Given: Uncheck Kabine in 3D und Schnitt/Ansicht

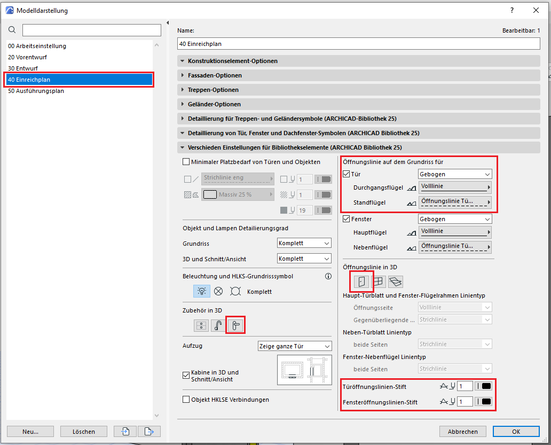Looking at the screenshot, I should click(x=186, y=376).
